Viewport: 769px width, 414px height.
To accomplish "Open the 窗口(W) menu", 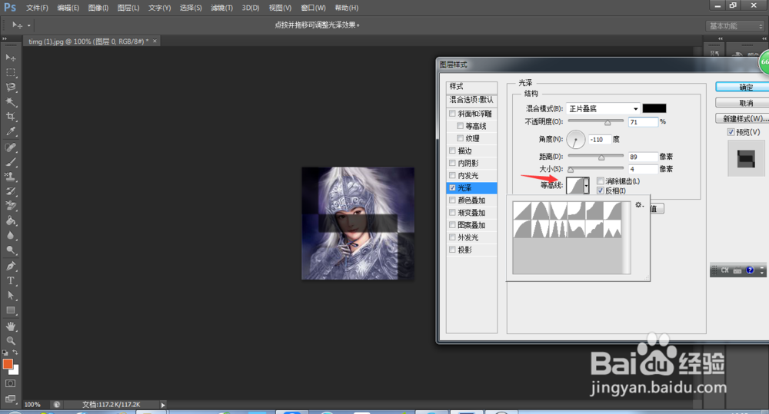I will 314,8.
